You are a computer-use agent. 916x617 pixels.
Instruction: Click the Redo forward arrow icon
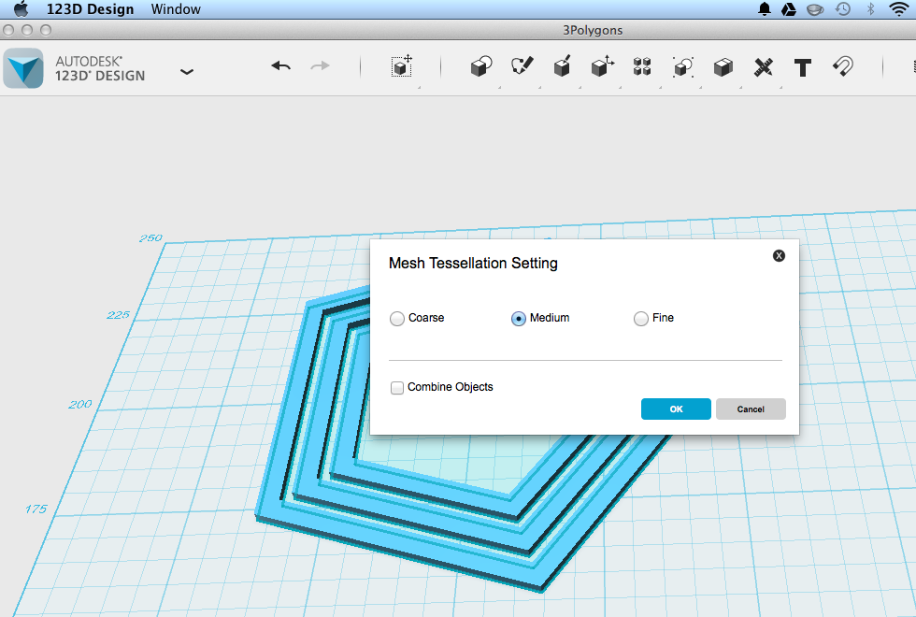pos(320,66)
